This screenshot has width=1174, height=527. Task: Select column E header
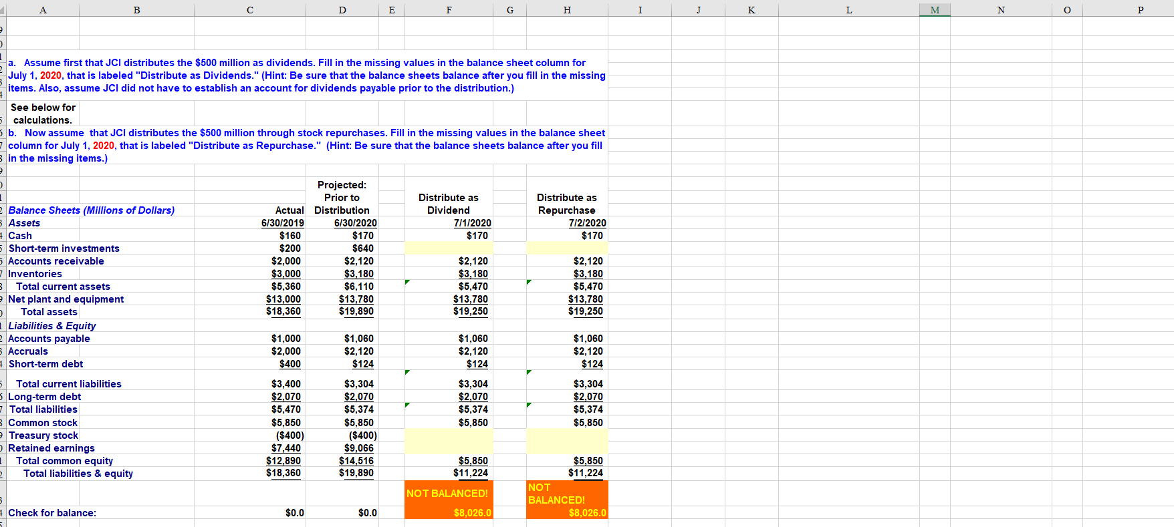(392, 9)
